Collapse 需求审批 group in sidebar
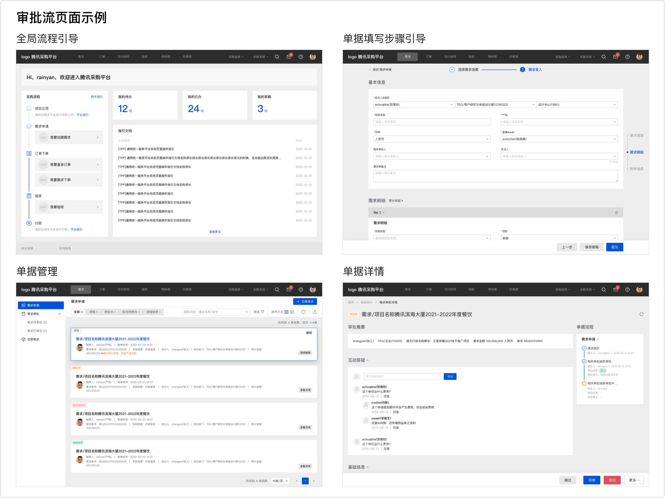The image size is (665, 498). coord(60,314)
